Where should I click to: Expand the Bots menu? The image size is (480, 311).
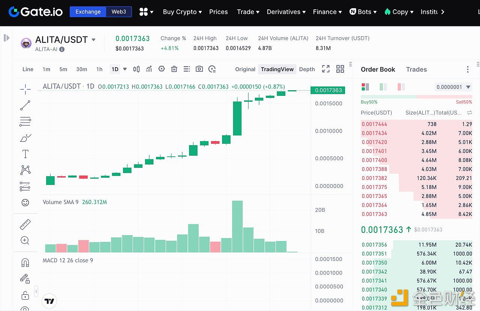(x=363, y=12)
